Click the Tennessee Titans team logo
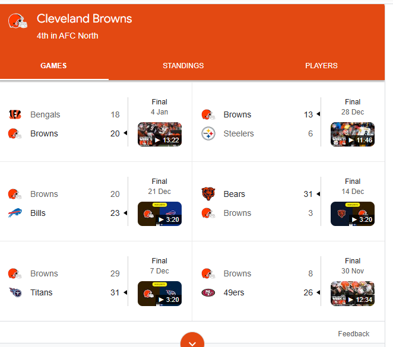 (x=15, y=292)
